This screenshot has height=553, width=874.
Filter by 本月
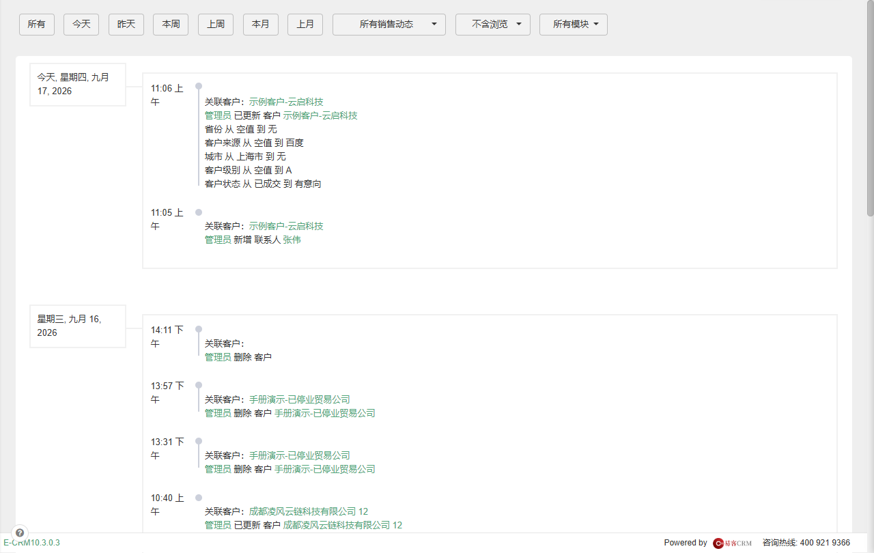pos(261,25)
